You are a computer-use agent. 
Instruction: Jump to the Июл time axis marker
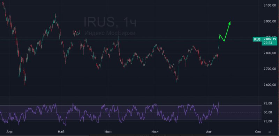click(155, 132)
